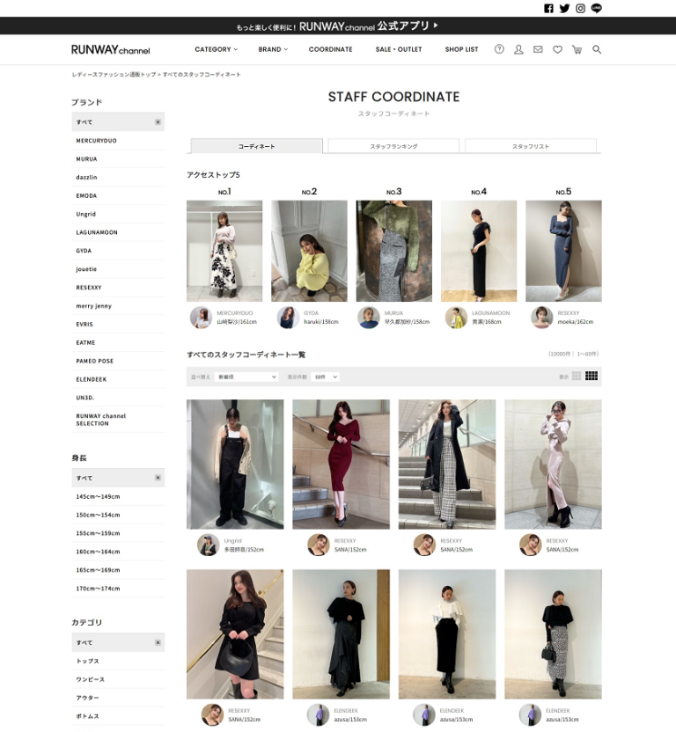Open the 新着順 sort order dropdown
676x732 pixels.
coord(246,377)
